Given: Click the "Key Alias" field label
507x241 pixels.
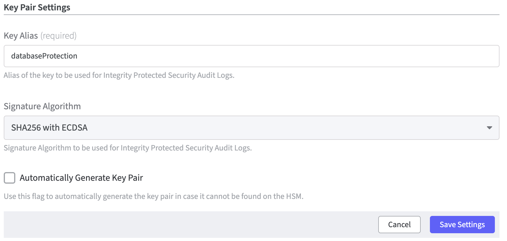Looking at the screenshot, I should pyautogui.click(x=21, y=36).
